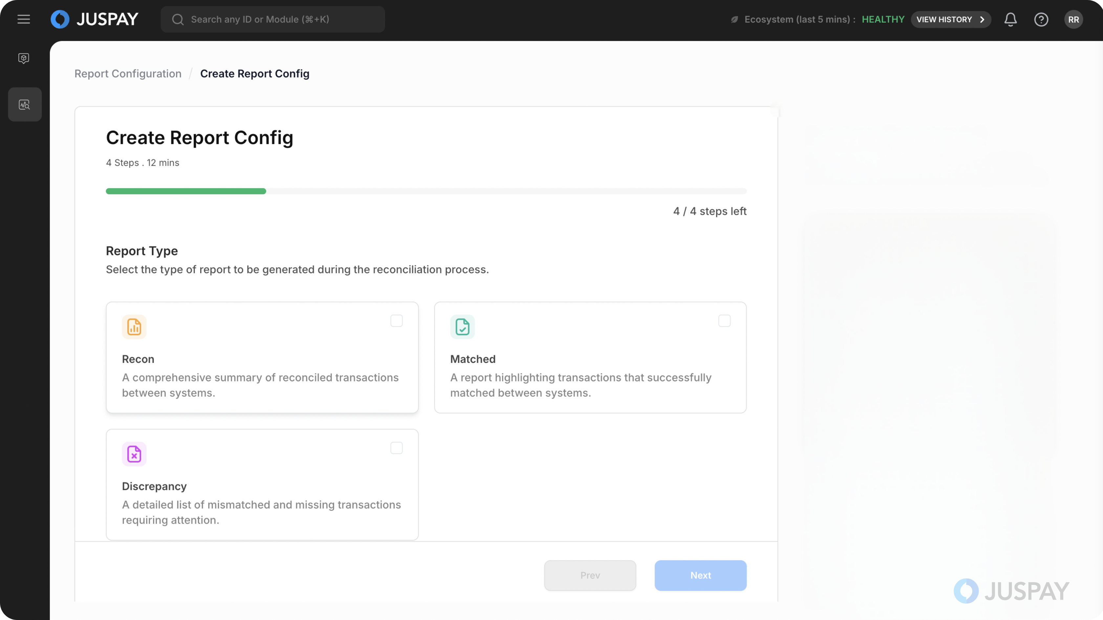Screen dimensions: 1103x620
Task: Focus the Search any ID field
Action: pyautogui.click(x=272, y=19)
